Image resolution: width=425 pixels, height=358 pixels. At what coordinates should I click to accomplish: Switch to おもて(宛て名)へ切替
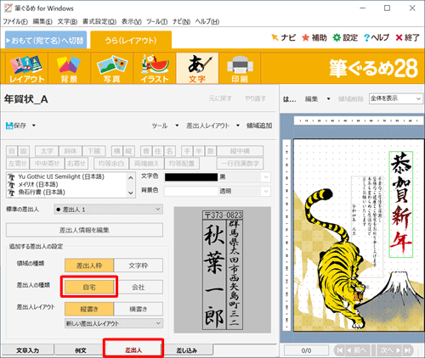[46, 40]
